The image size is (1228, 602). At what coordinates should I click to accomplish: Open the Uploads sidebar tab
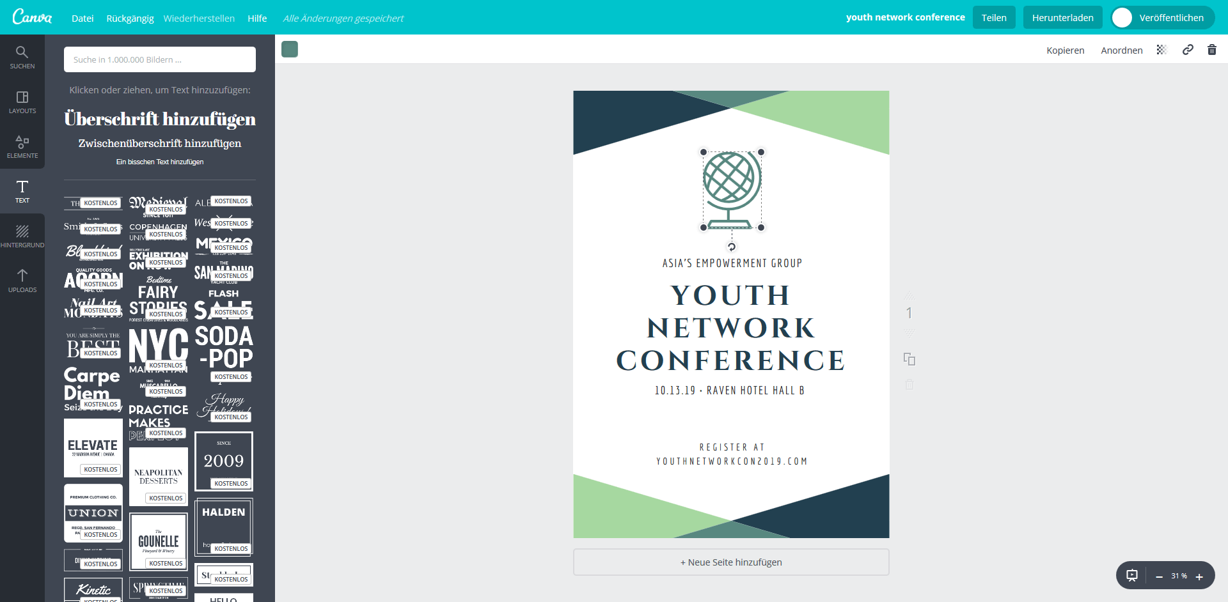22,281
